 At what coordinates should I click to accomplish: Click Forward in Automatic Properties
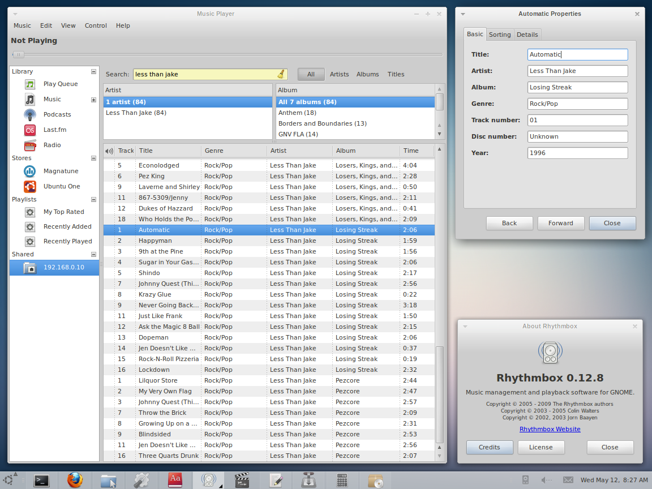pos(560,224)
